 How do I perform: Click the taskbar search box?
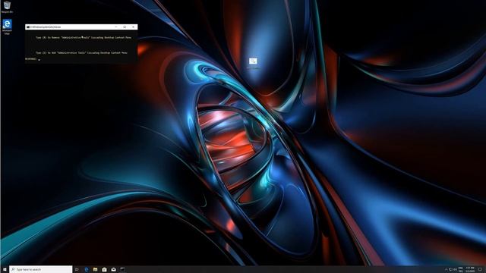tap(41, 270)
